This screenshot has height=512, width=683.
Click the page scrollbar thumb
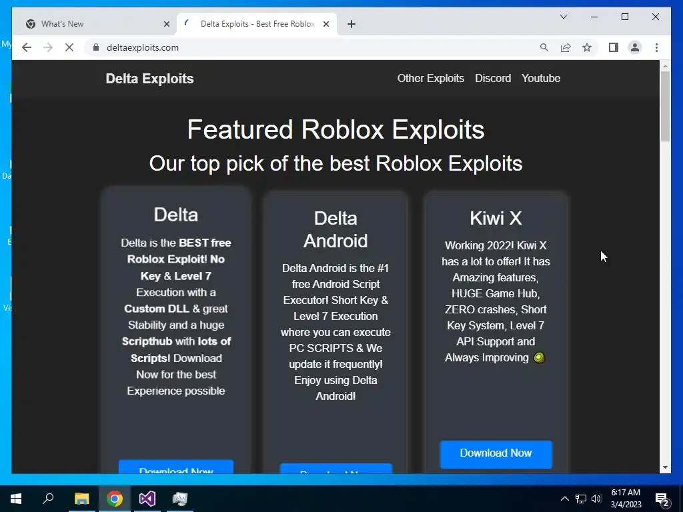(665, 106)
